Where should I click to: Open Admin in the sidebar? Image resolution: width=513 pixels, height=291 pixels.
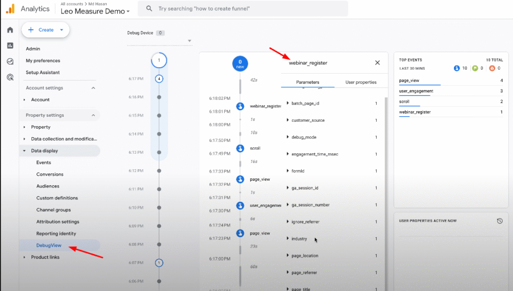click(x=33, y=49)
